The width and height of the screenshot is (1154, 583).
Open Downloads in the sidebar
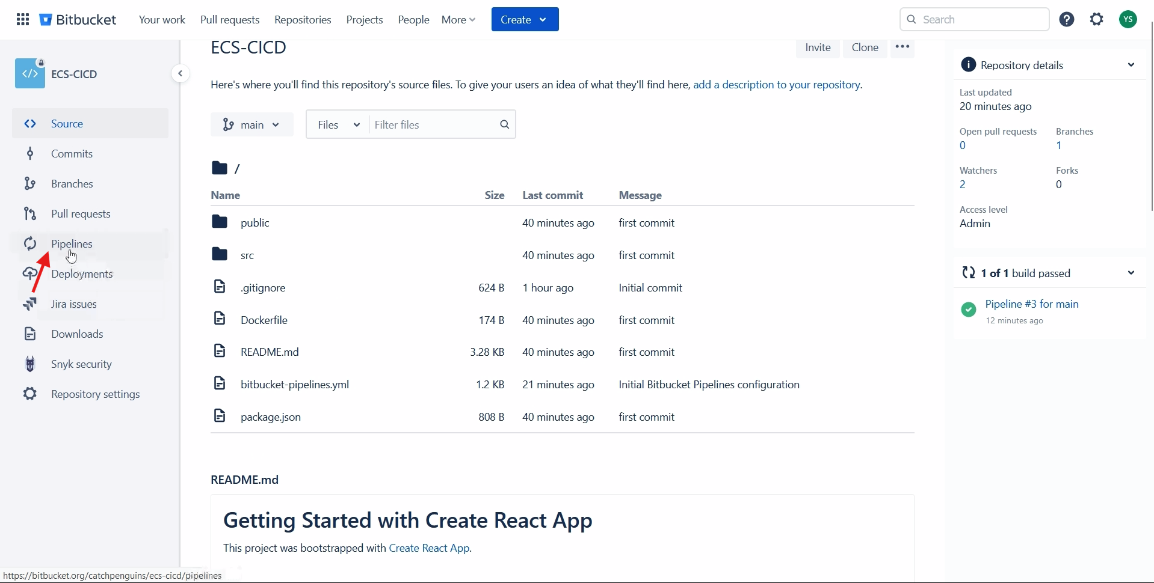coord(90,334)
